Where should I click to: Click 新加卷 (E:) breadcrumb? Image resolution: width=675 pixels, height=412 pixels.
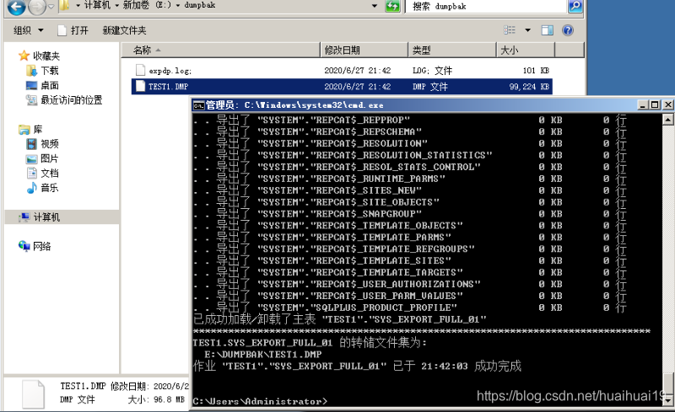tap(146, 5)
